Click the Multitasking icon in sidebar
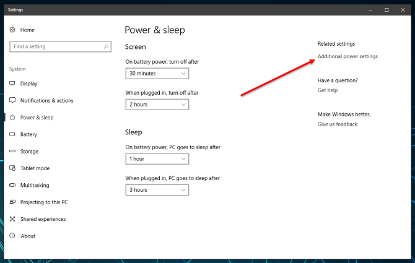415x263 pixels. 12,185
